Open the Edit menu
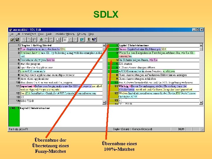 pyautogui.click(x=18, y=34)
